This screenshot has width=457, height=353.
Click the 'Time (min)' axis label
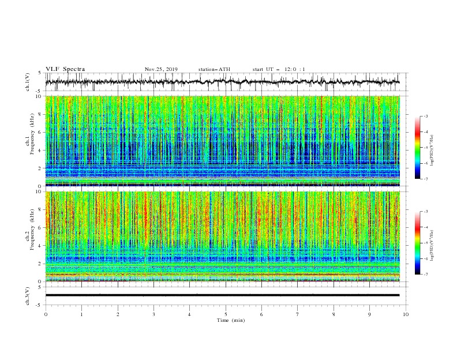[x=231, y=320]
